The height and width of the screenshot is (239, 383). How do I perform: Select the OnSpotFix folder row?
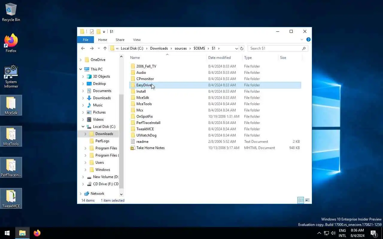coord(215,117)
